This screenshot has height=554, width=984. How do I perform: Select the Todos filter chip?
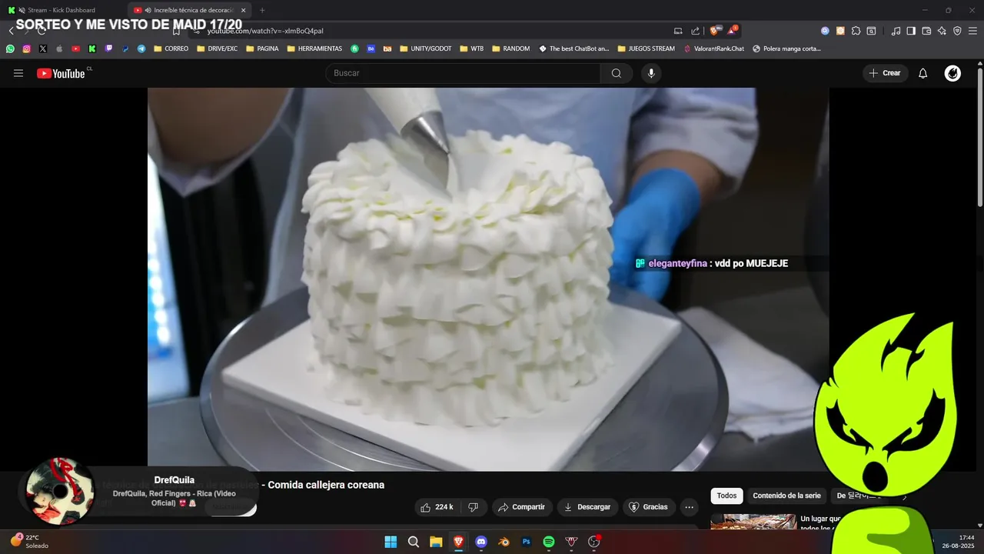pyautogui.click(x=726, y=496)
